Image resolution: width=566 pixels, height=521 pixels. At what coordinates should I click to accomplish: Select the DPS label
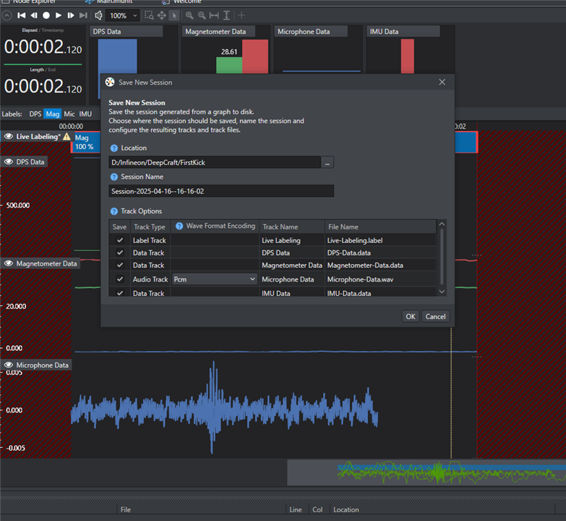(x=35, y=114)
